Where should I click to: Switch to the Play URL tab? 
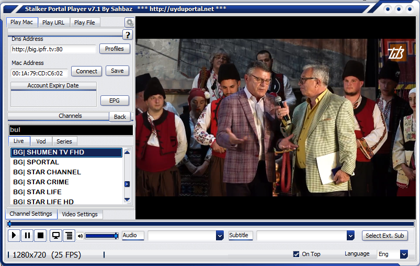pos(53,23)
